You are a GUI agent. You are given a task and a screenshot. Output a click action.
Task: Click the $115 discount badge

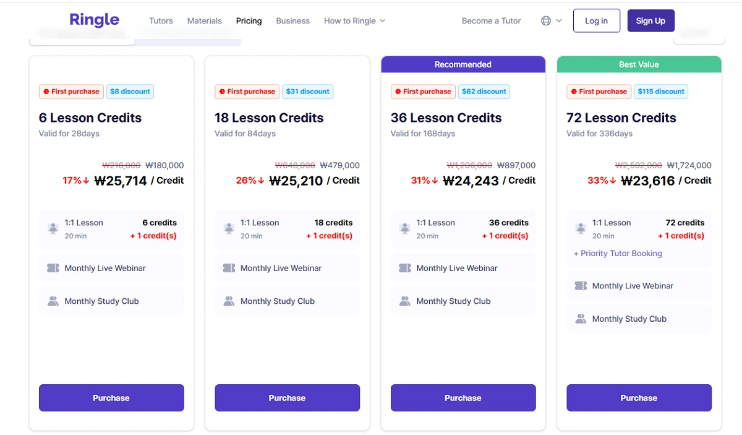pos(661,92)
